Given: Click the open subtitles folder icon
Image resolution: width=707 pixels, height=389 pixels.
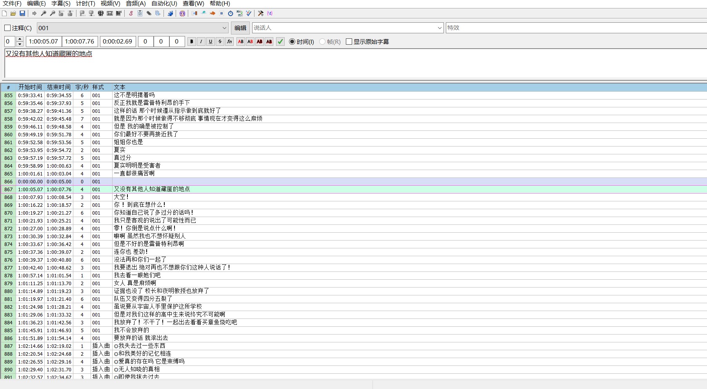Looking at the screenshot, I should 13,13.
